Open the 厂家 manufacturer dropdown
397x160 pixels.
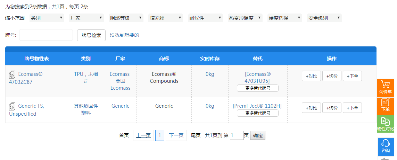[86, 18]
